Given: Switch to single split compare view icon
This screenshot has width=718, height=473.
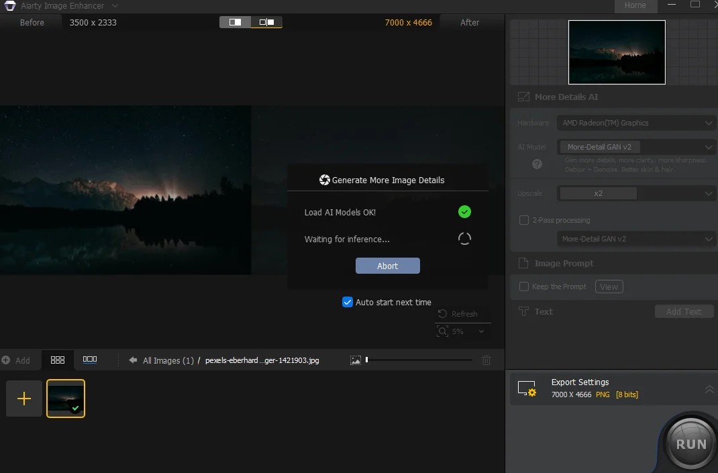Looking at the screenshot, I should pos(235,22).
